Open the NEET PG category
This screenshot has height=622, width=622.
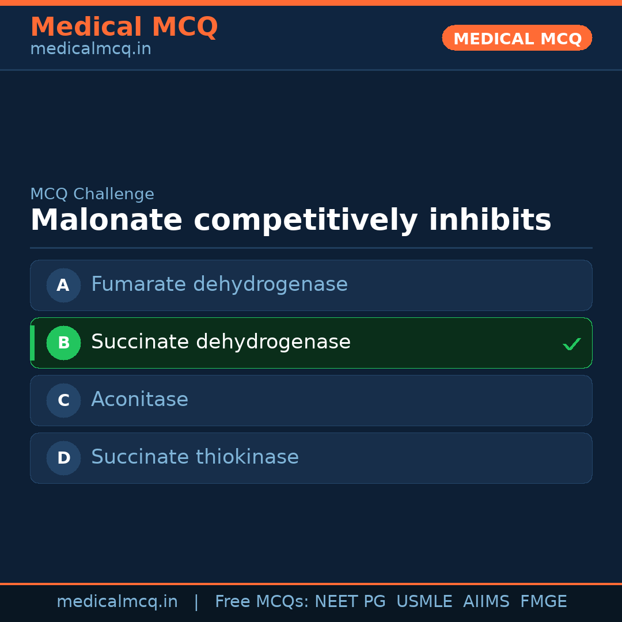click(x=350, y=601)
